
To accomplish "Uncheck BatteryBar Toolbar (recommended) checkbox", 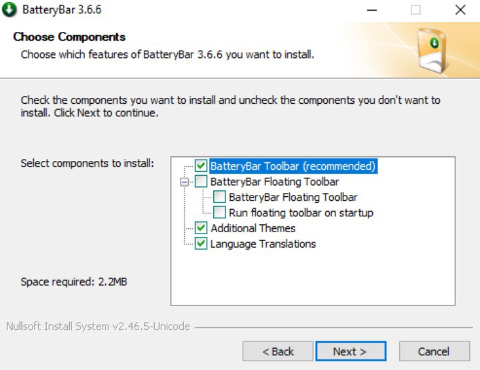I will point(201,166).
